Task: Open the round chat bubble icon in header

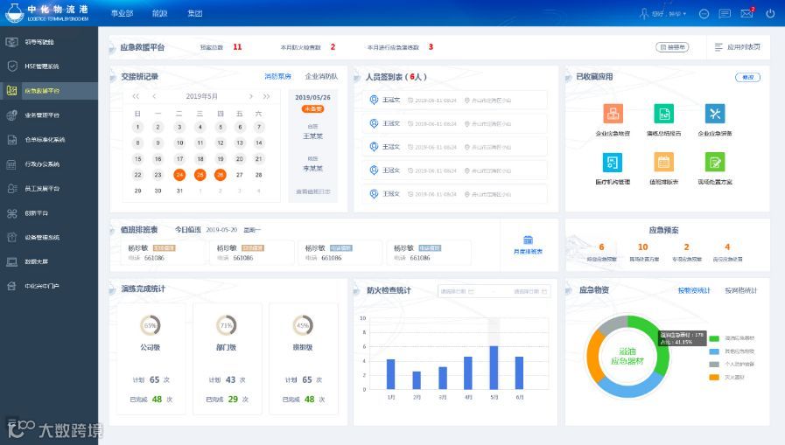Action: pos(704,14)
